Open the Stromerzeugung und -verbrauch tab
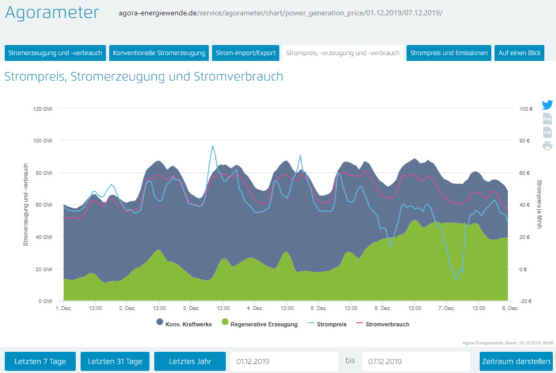Image resolution: width=556 pixels, height=373 pixels. pyautogui.click(x=55, y=53)
